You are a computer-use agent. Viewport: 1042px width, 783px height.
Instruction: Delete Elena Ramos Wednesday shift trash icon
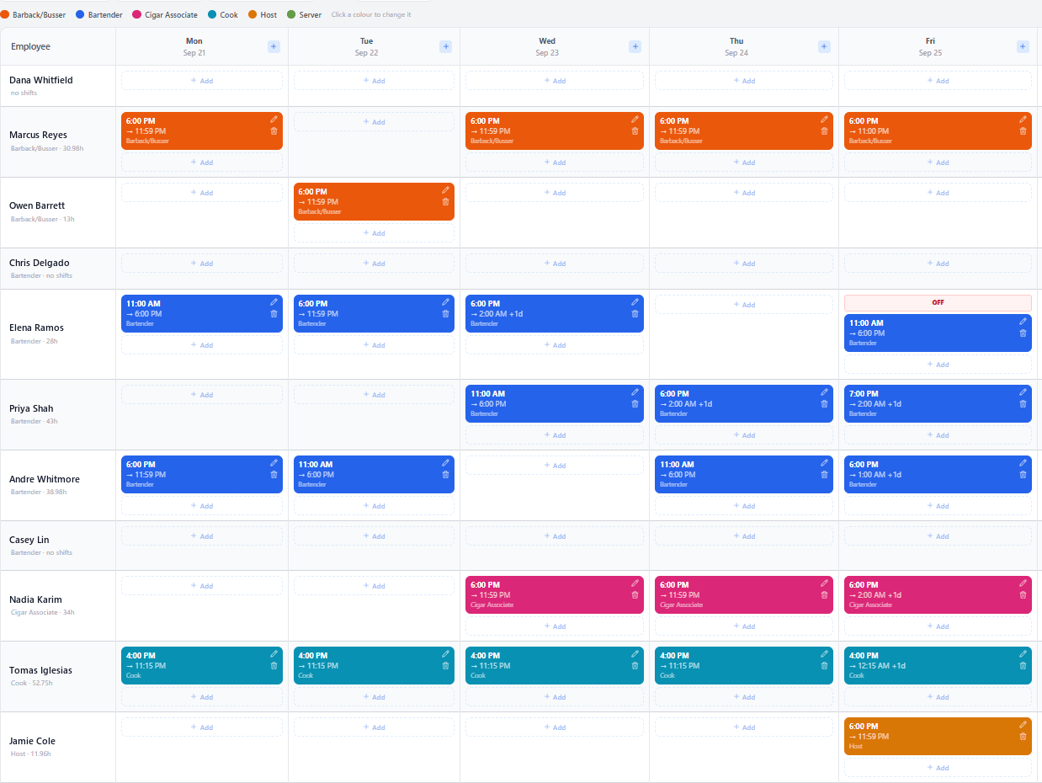(635, 314)
